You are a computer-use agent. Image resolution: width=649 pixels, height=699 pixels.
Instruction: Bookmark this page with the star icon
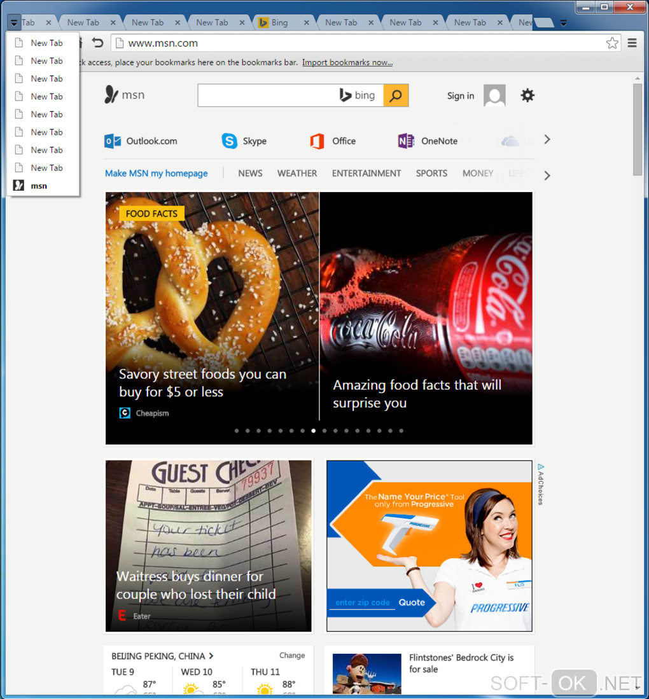pos(612,43)
